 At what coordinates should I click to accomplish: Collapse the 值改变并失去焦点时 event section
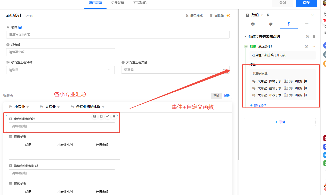[x=245, y=37]
